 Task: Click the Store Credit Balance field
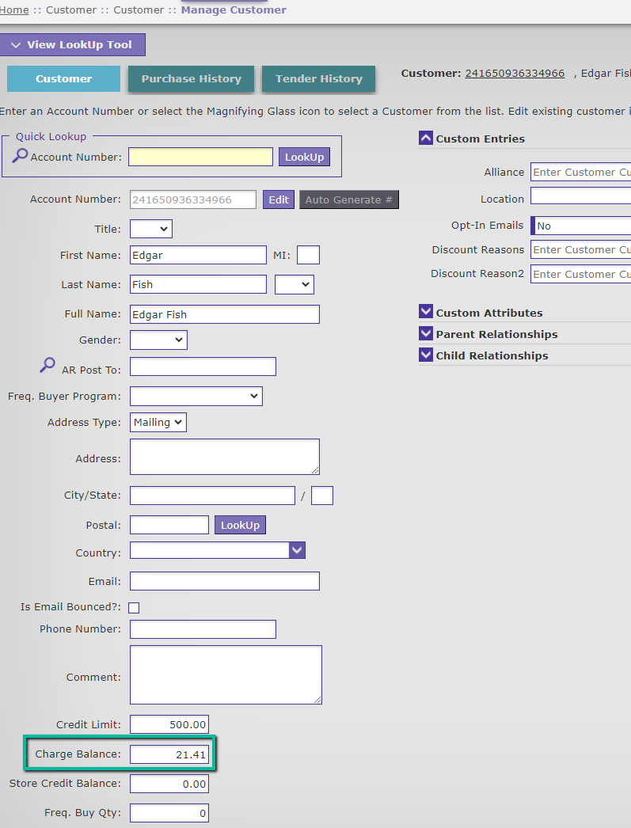coord(169,784)
